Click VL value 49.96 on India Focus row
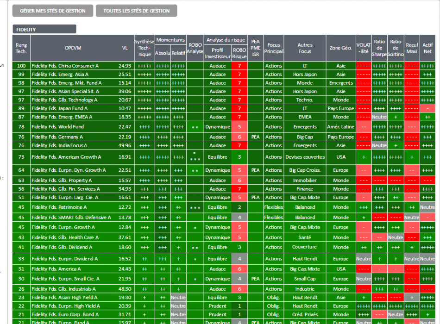Screen dimensions: 440x324 [x=125, y=145]
